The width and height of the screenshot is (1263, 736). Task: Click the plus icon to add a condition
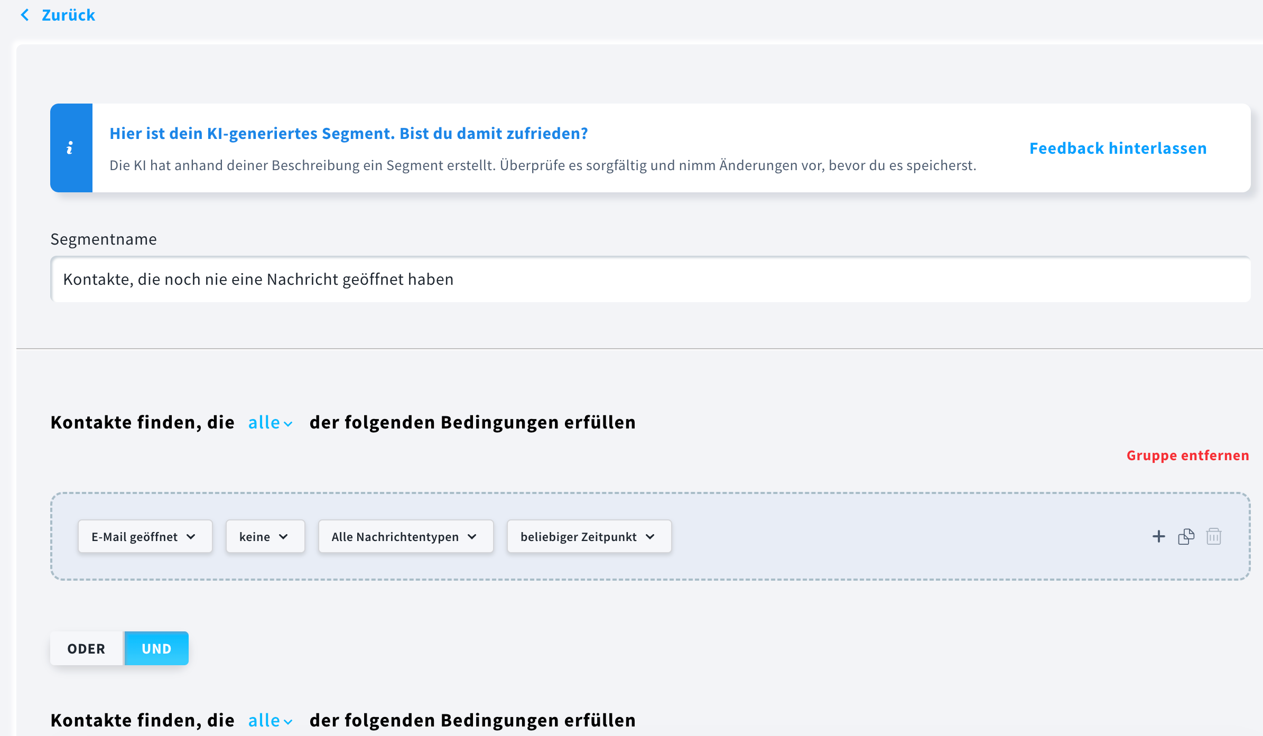pos(1158,536)
